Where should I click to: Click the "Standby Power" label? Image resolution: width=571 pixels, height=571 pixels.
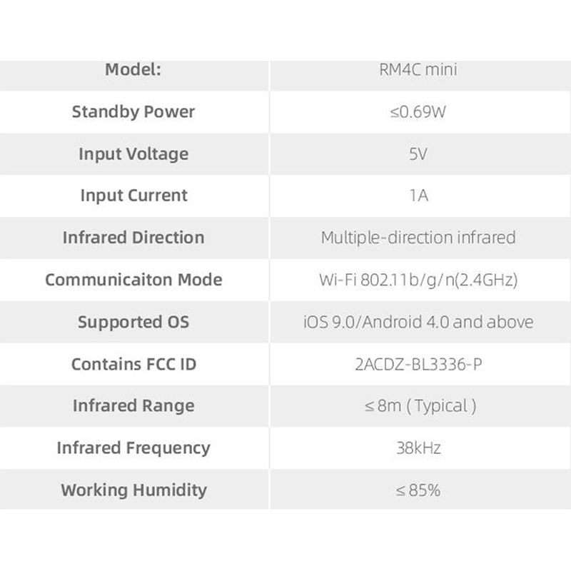(x=133, y=112)
